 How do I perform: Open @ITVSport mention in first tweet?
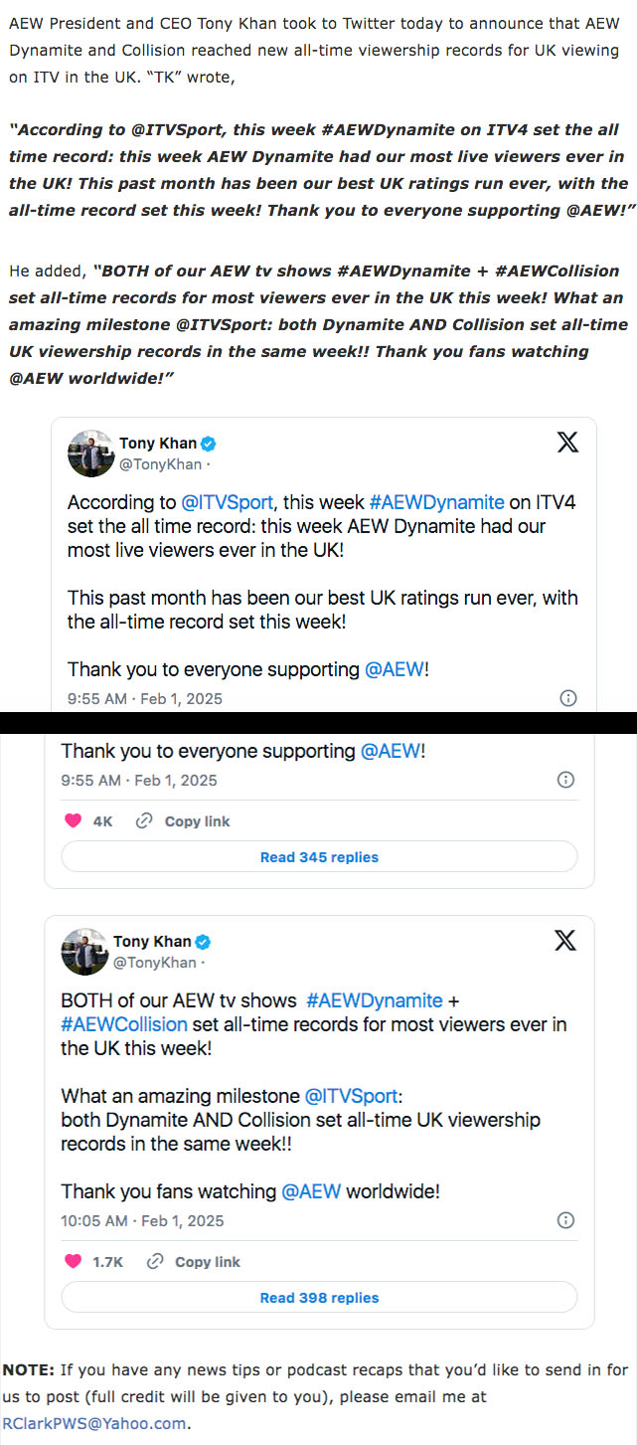tap(227, 503)
